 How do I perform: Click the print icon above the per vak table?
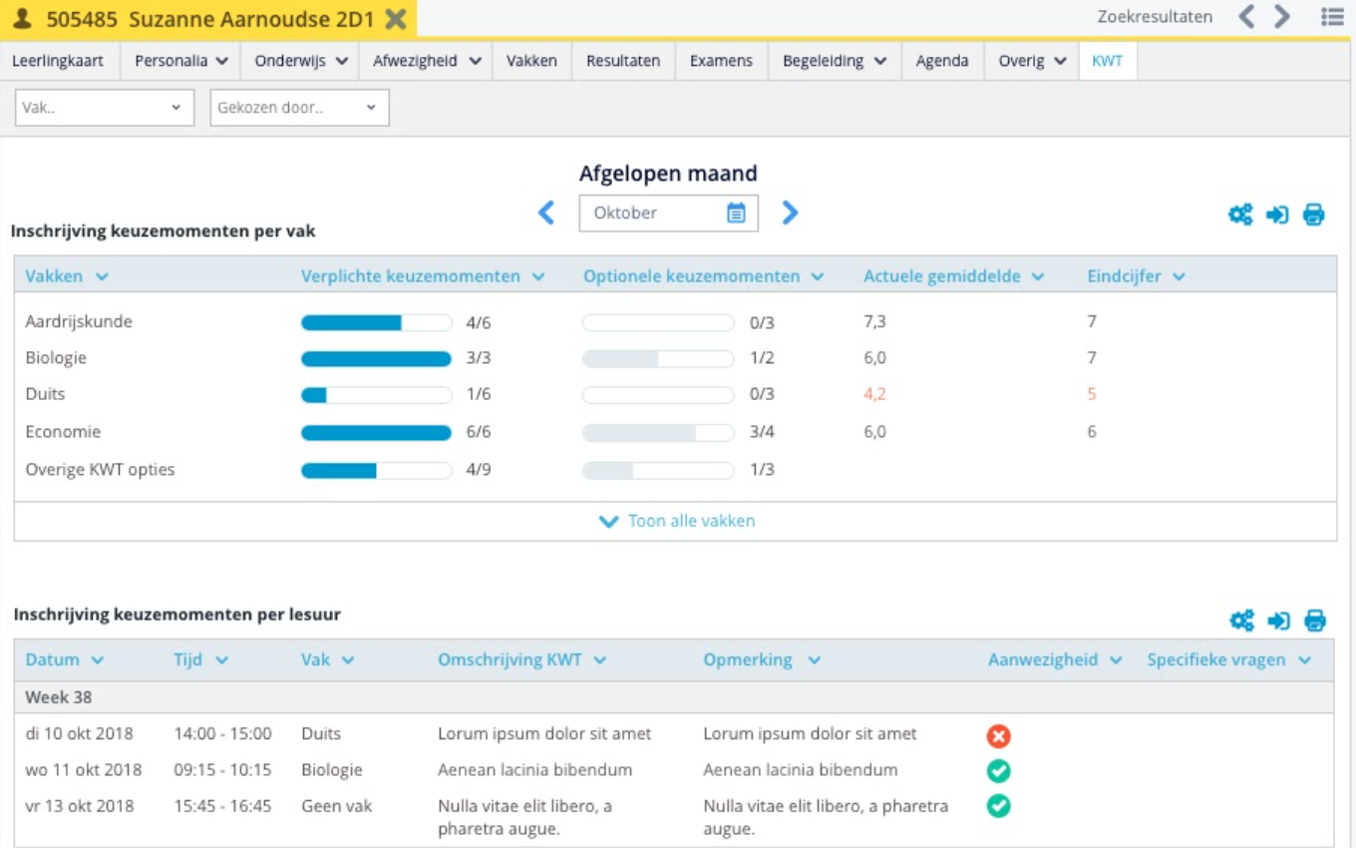pos(1314,214)
